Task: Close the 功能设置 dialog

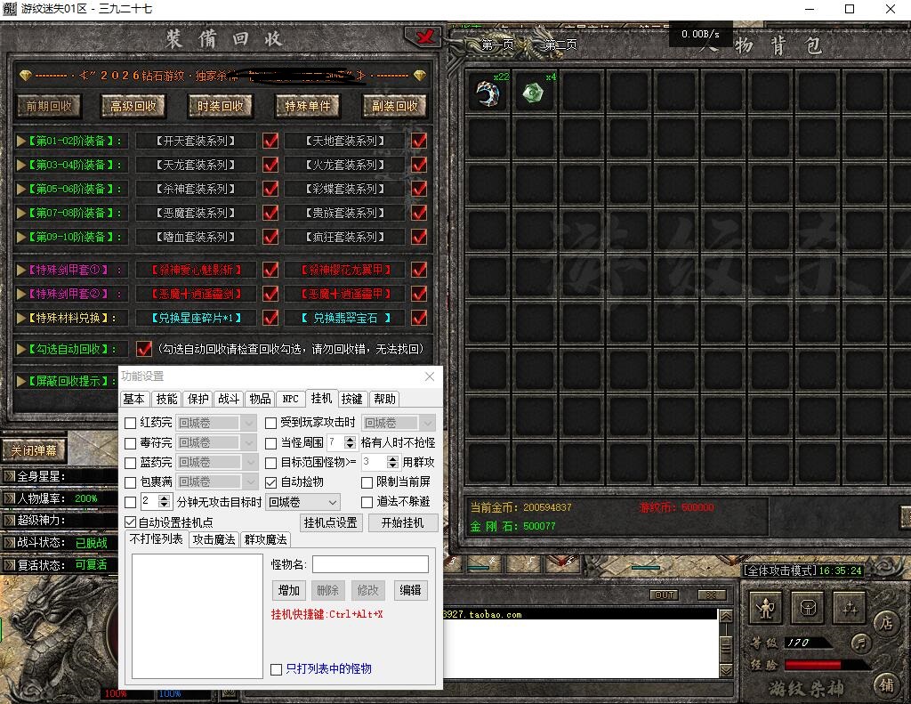Action: (430, 376)
